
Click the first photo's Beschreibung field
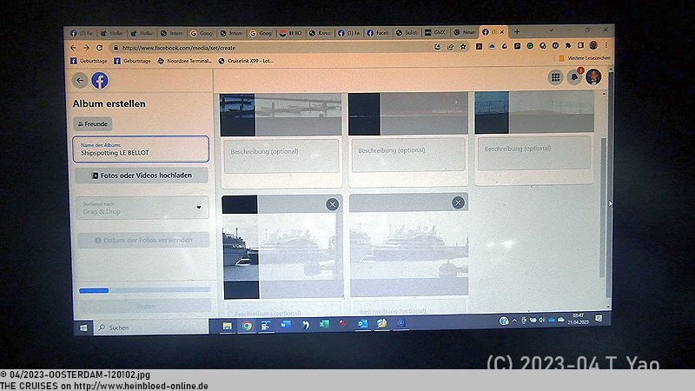click(x=281, y=156)
